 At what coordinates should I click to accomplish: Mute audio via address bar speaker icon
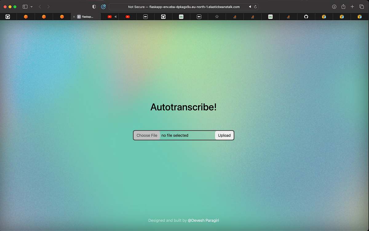[250, 7]
